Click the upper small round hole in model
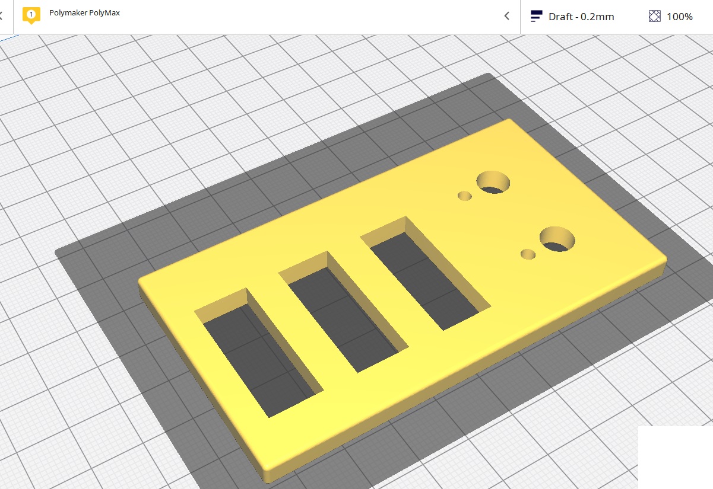The width and height of the screenshot is (713, 489). coord(465,196)
